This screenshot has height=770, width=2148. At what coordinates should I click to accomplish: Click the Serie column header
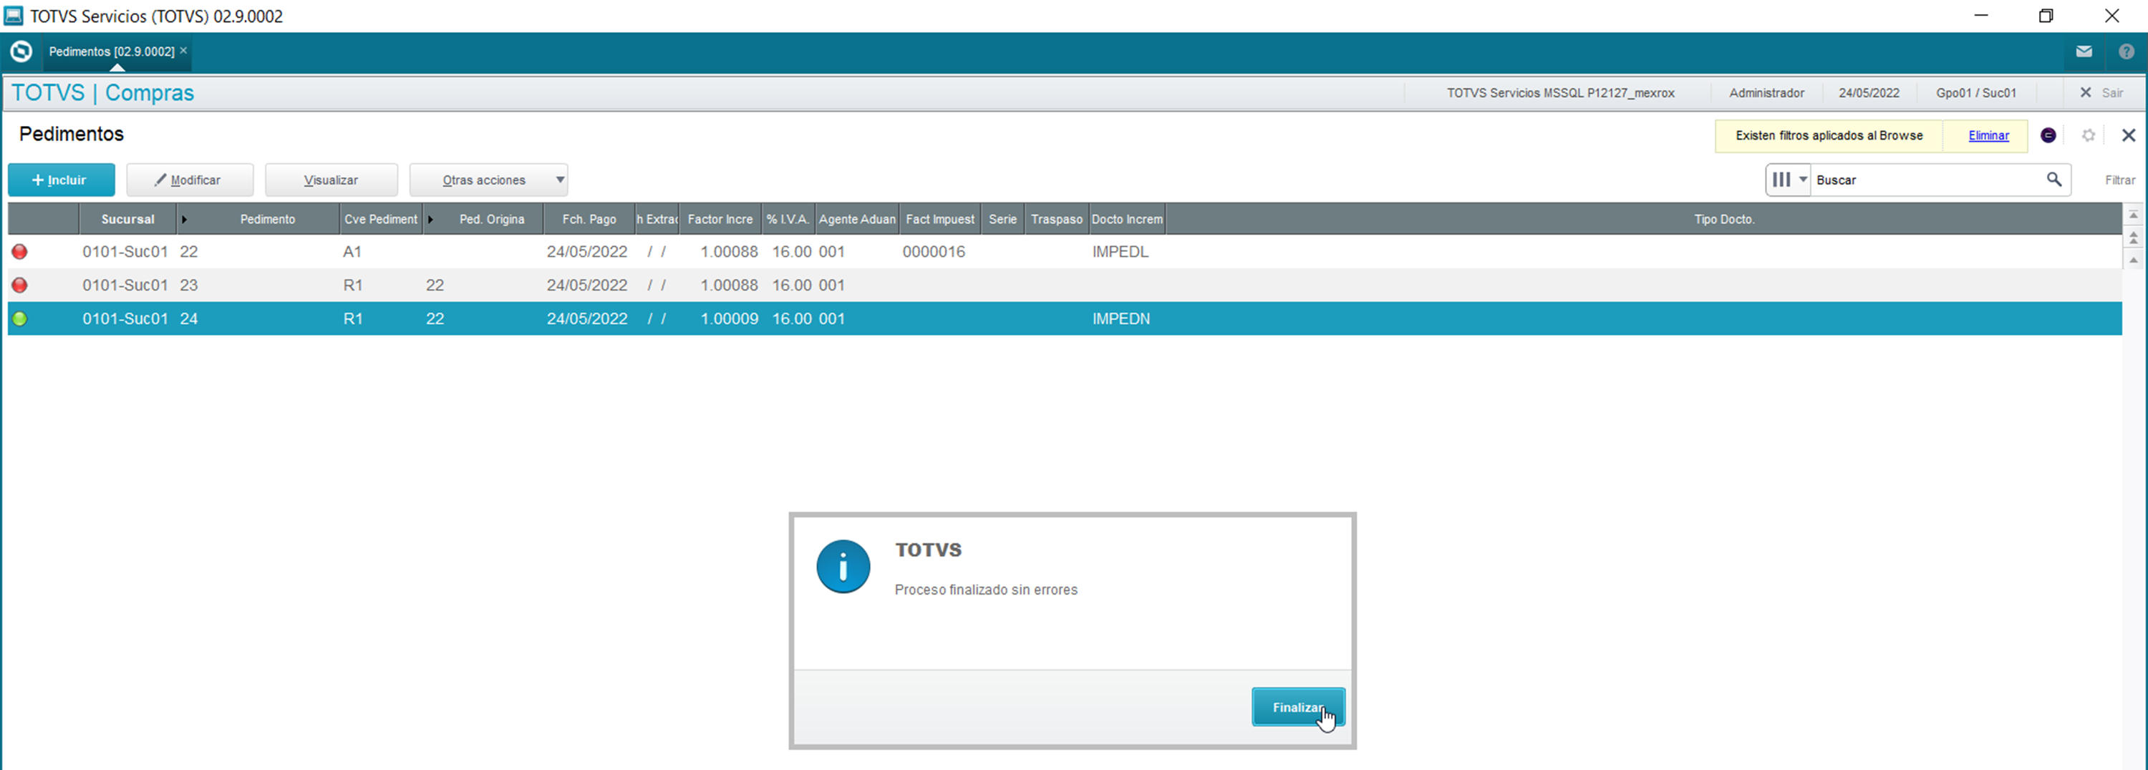pos(1002,219)
